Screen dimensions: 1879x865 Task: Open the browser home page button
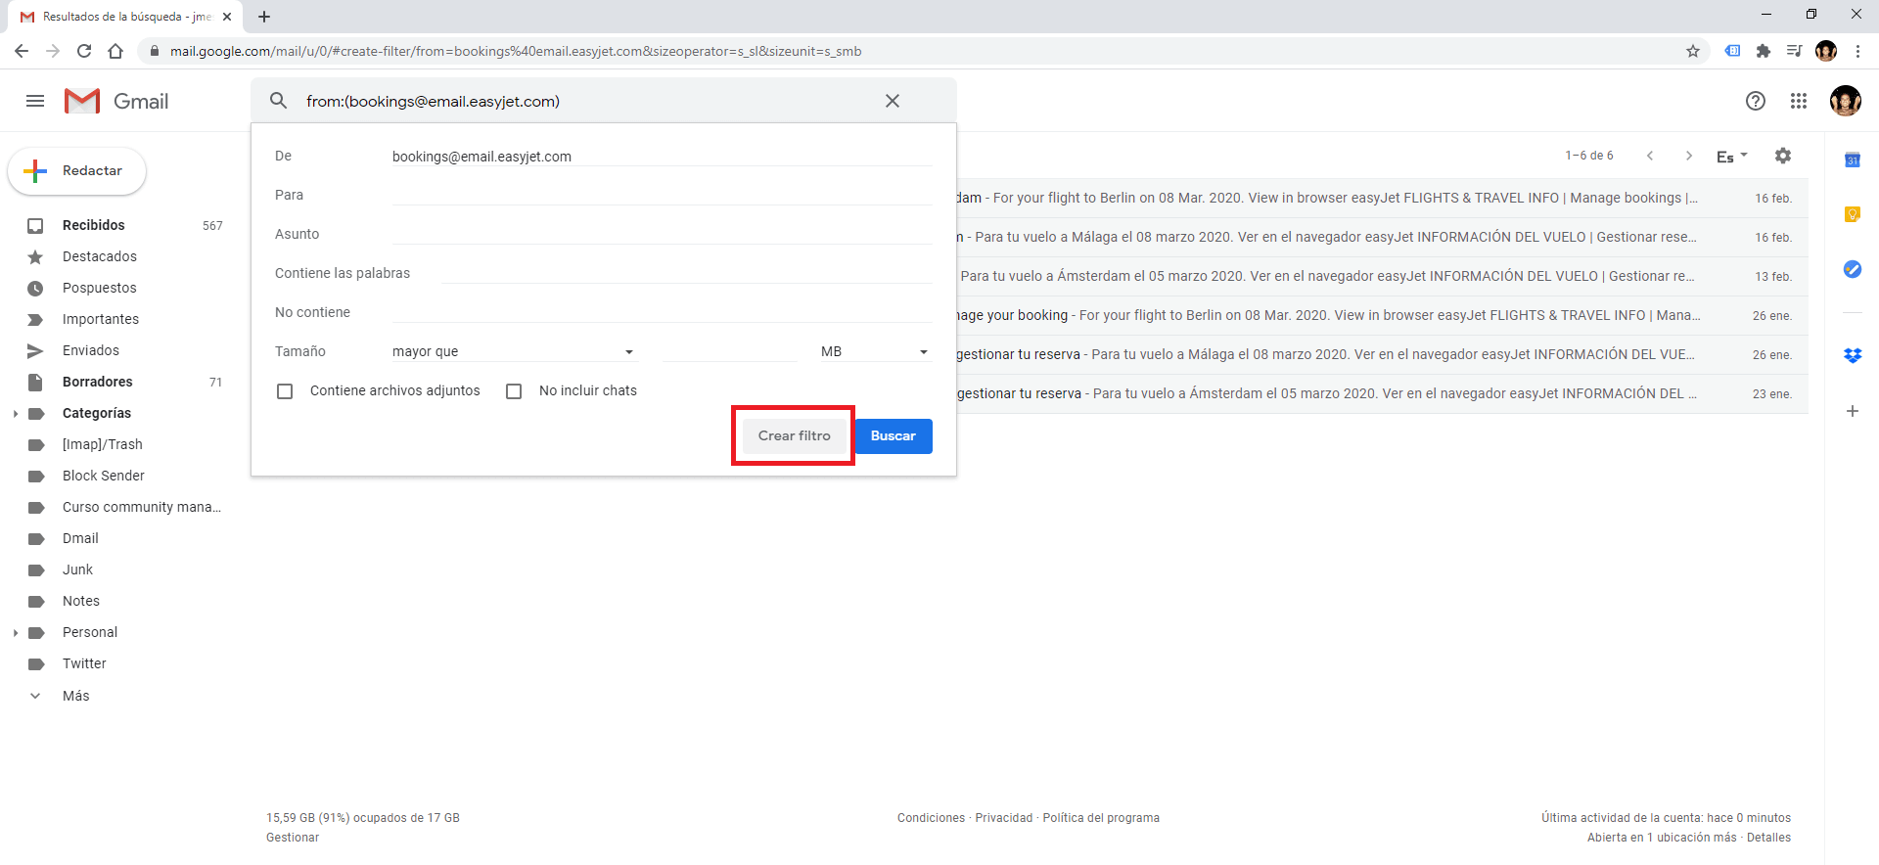(115, 51)
